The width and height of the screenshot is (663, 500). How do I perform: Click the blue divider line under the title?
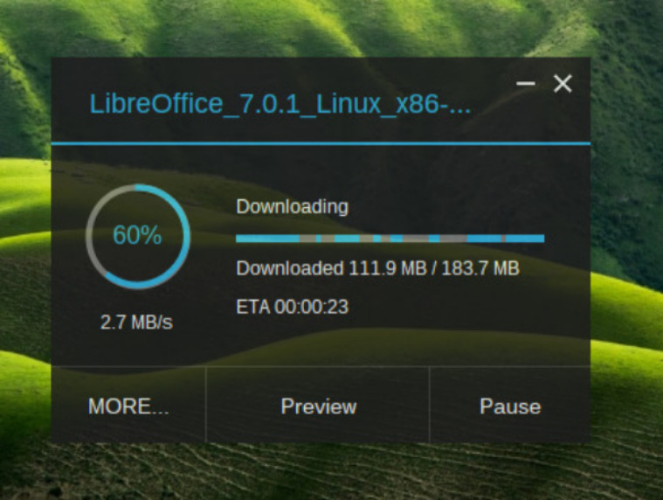pyautogui.click(x=321, y=144)
